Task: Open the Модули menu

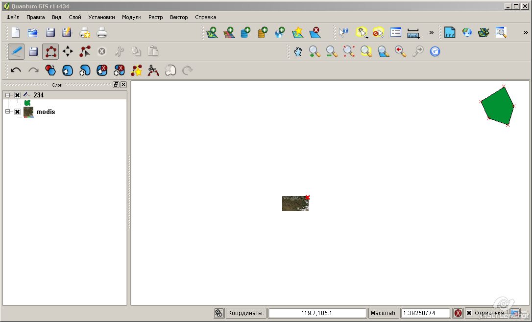Action: point(132,17)
